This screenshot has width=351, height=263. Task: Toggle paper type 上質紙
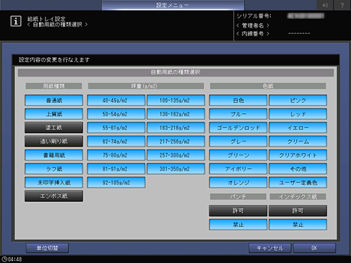(54, 114)
